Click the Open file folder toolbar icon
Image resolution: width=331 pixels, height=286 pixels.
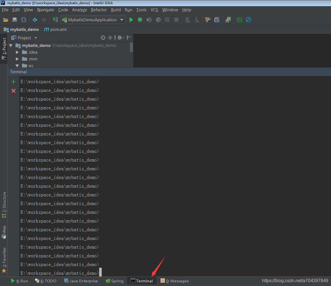pos(5,20)
